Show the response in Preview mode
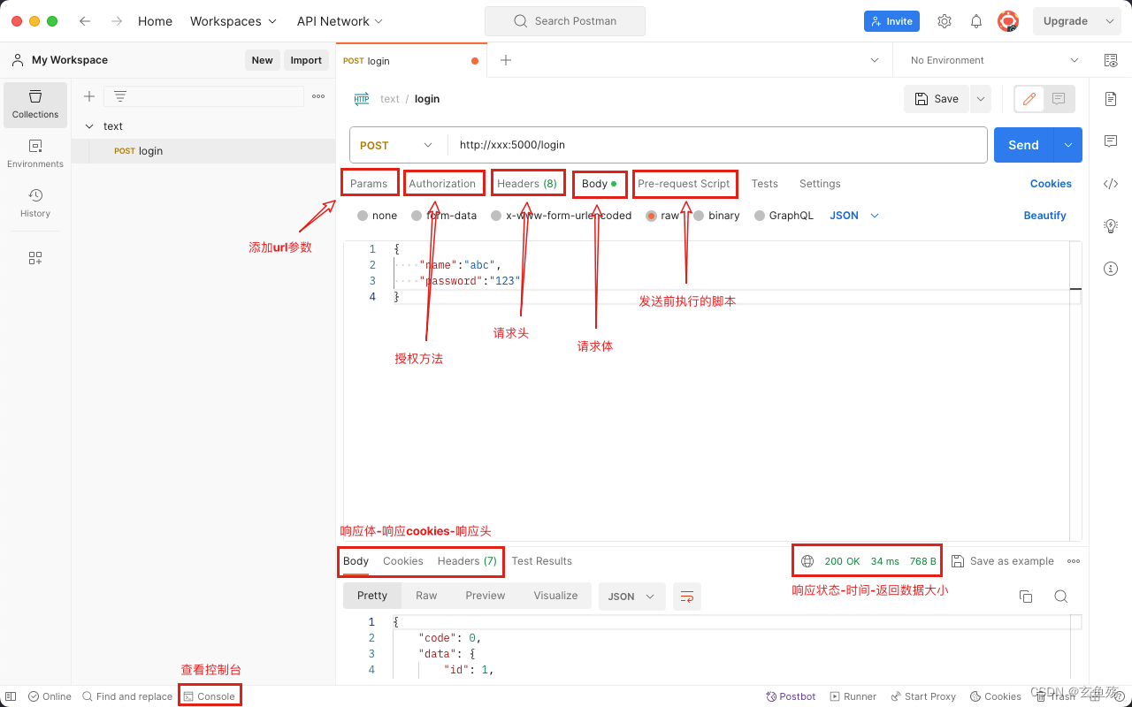1132x707 pixels. tap(486, 596)
